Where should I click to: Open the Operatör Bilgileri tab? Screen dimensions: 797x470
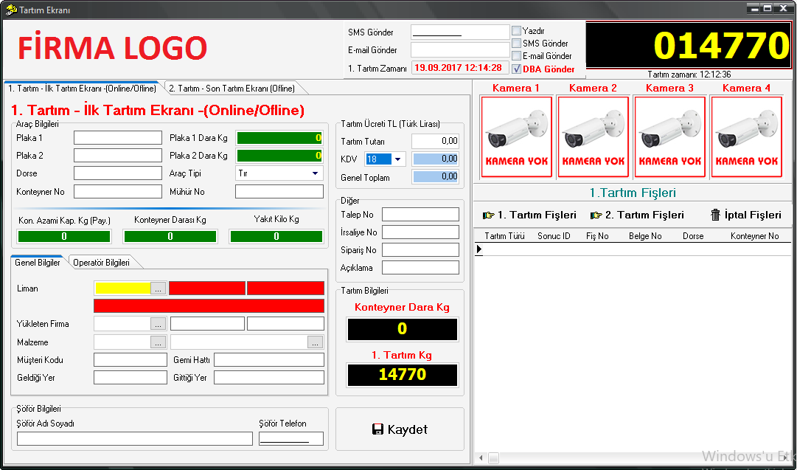(101, 263)
